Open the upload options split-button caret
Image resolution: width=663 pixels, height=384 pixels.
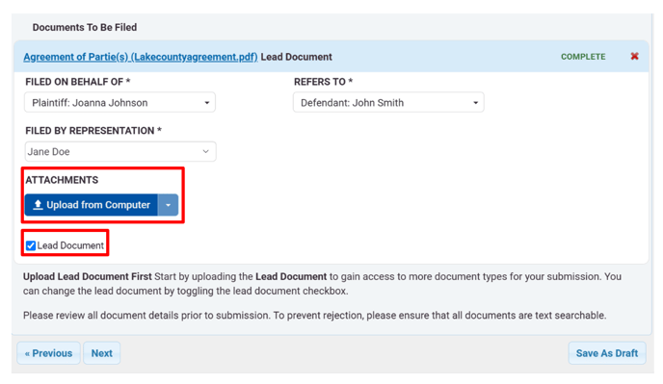coord(169,205)
